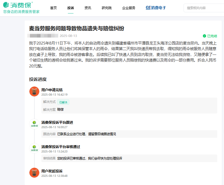Image resolution: width=224 pixels, height=185 pixels.
Task: Click the post date 2025-08-13 under the title
Action: point(68,36)
